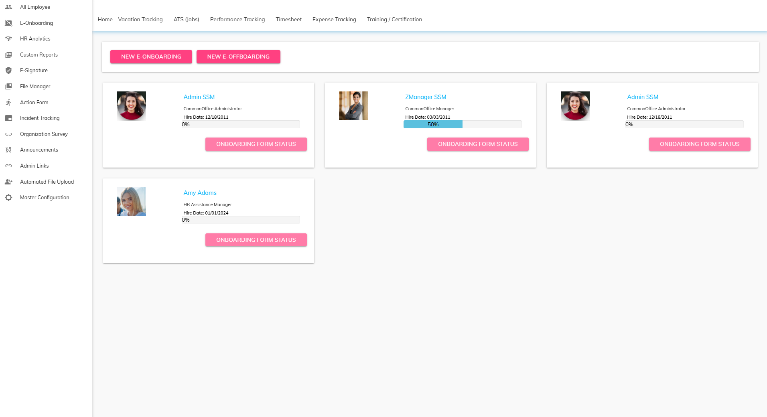Click ZManager SSM's 50% progress bar
Viewport: 767px width, 417px height.
point(433,125)
